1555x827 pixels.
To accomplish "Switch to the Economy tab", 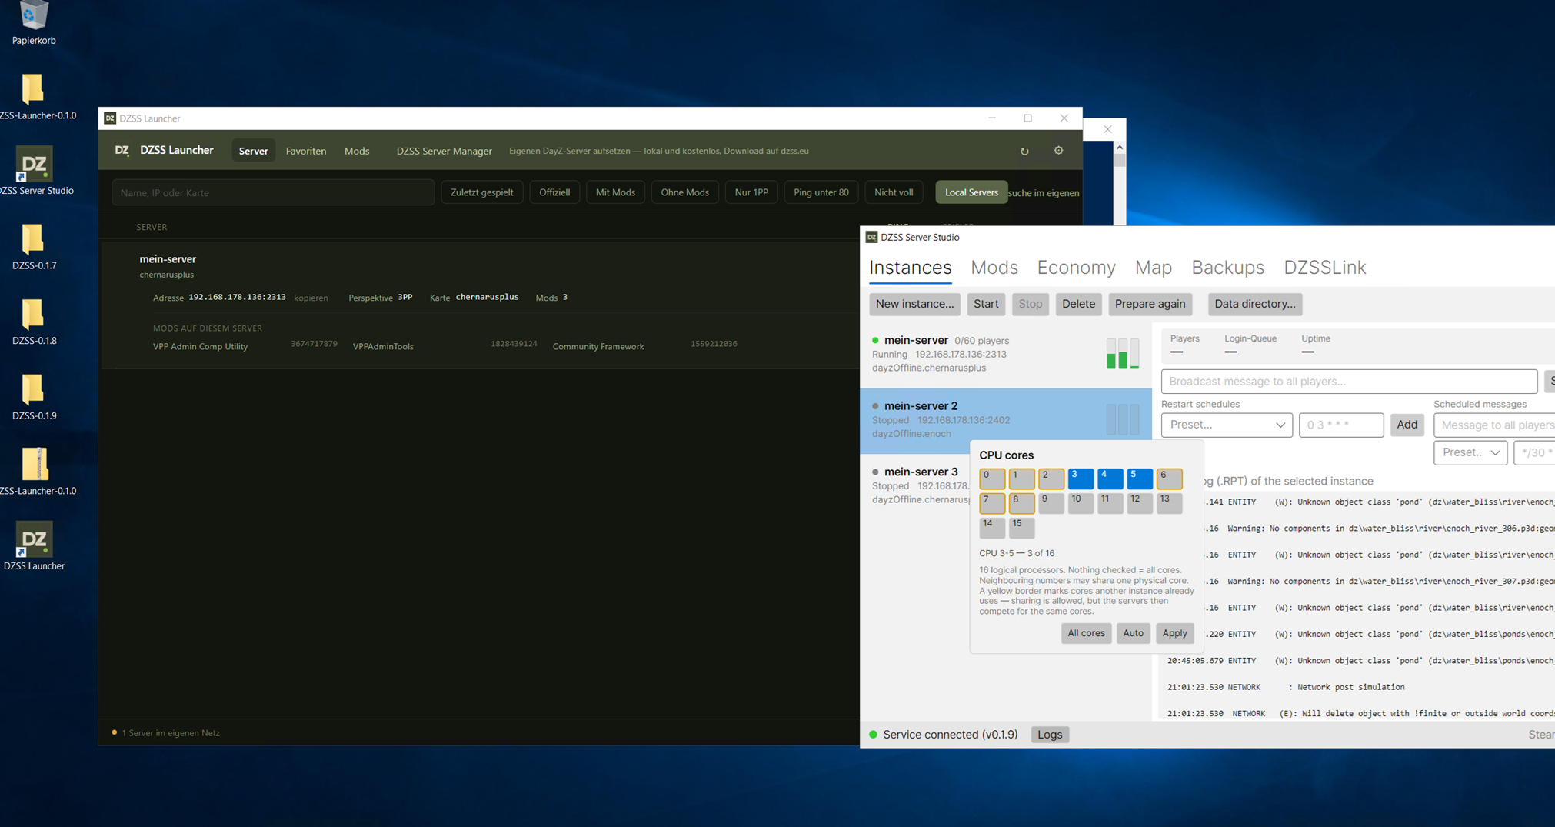I will (x=1076, y=267).
